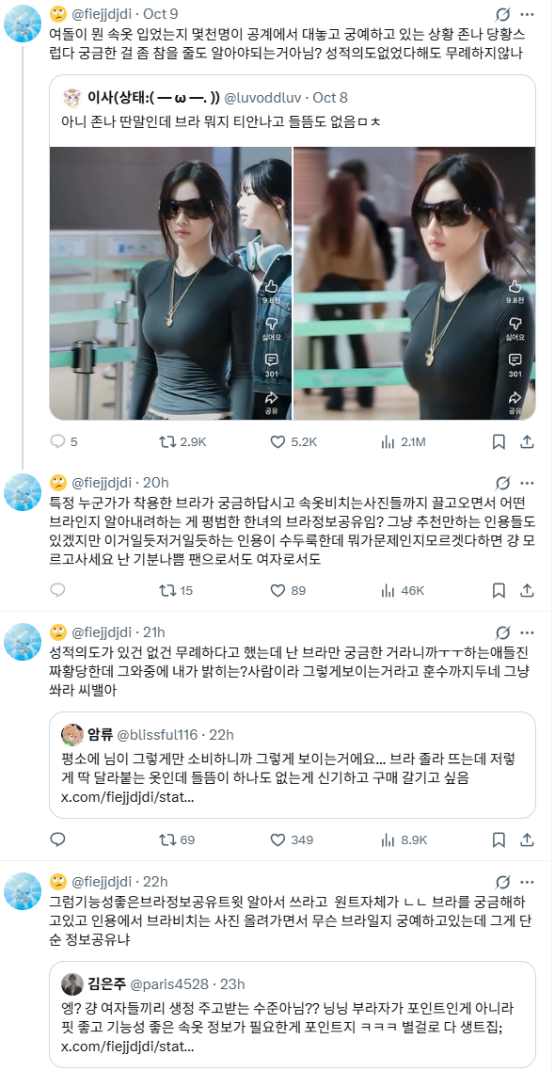Viewport: 555px width, 1071px height.
Task: Open the @fiejjdjdi profile avatar on the 21h tweet
Action: pyautogui.click(x=23, y=641)
